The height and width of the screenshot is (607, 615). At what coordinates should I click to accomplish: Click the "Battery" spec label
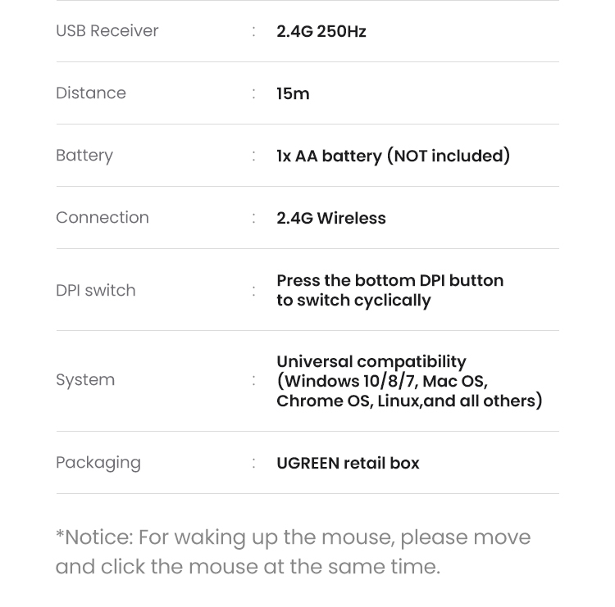tap(84, 156)
